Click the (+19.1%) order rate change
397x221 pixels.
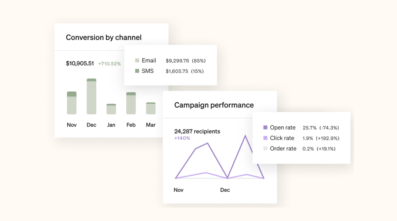click(x=326, y=149)
